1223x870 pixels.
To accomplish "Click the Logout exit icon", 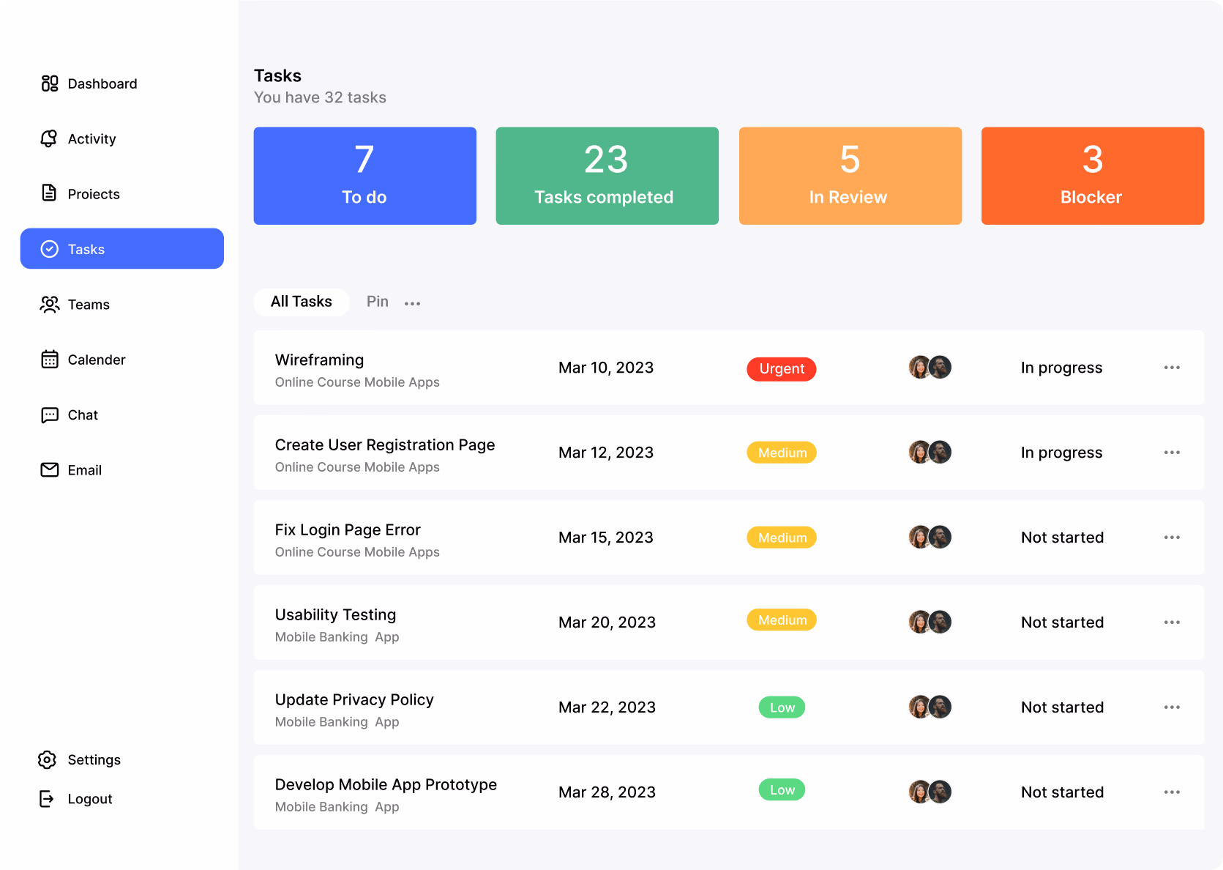I will coord(47,798).
